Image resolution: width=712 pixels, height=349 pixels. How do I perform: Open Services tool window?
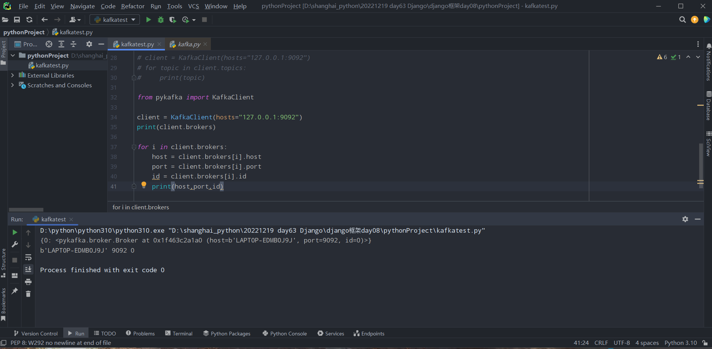pyautogui.click(x=331, y=334)
